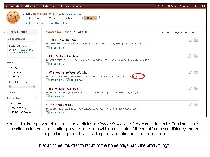Preview 'The Bloodiest Day' article icon
The image size is (210, 157).
click(x=190, y=105)
